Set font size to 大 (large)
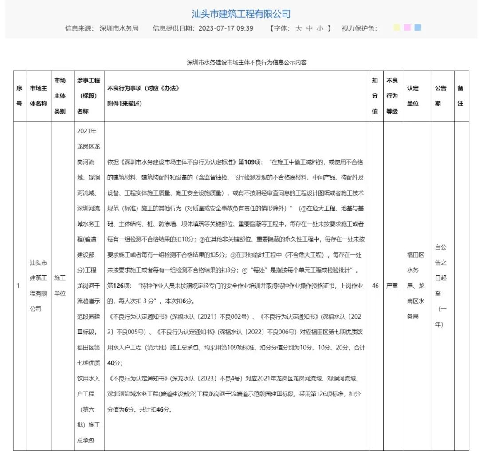The height and width of the screenshot is (451, 479). coord(298,28)
